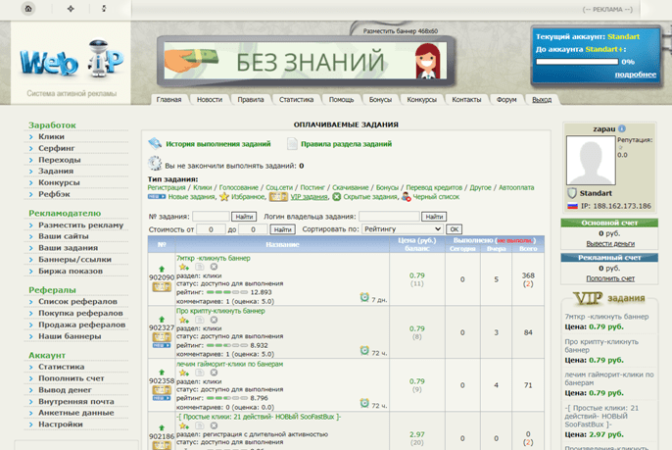Click the Найти button next to task number

[244, 217]
